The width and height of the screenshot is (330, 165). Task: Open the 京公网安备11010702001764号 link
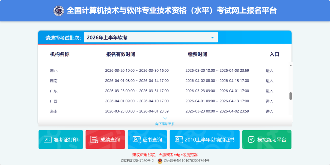(186, 161)
